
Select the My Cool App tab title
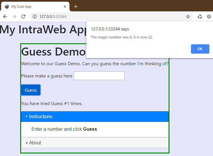pos(21,7)
